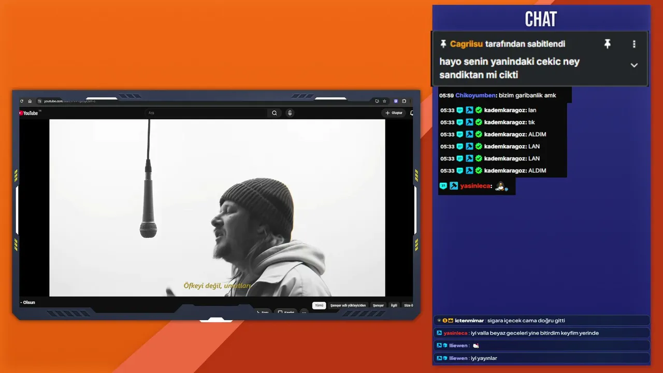This screenshot has height=373, width=663.
Task: Open the pinned message three-dot menu
Action: (x=634, y=44)
